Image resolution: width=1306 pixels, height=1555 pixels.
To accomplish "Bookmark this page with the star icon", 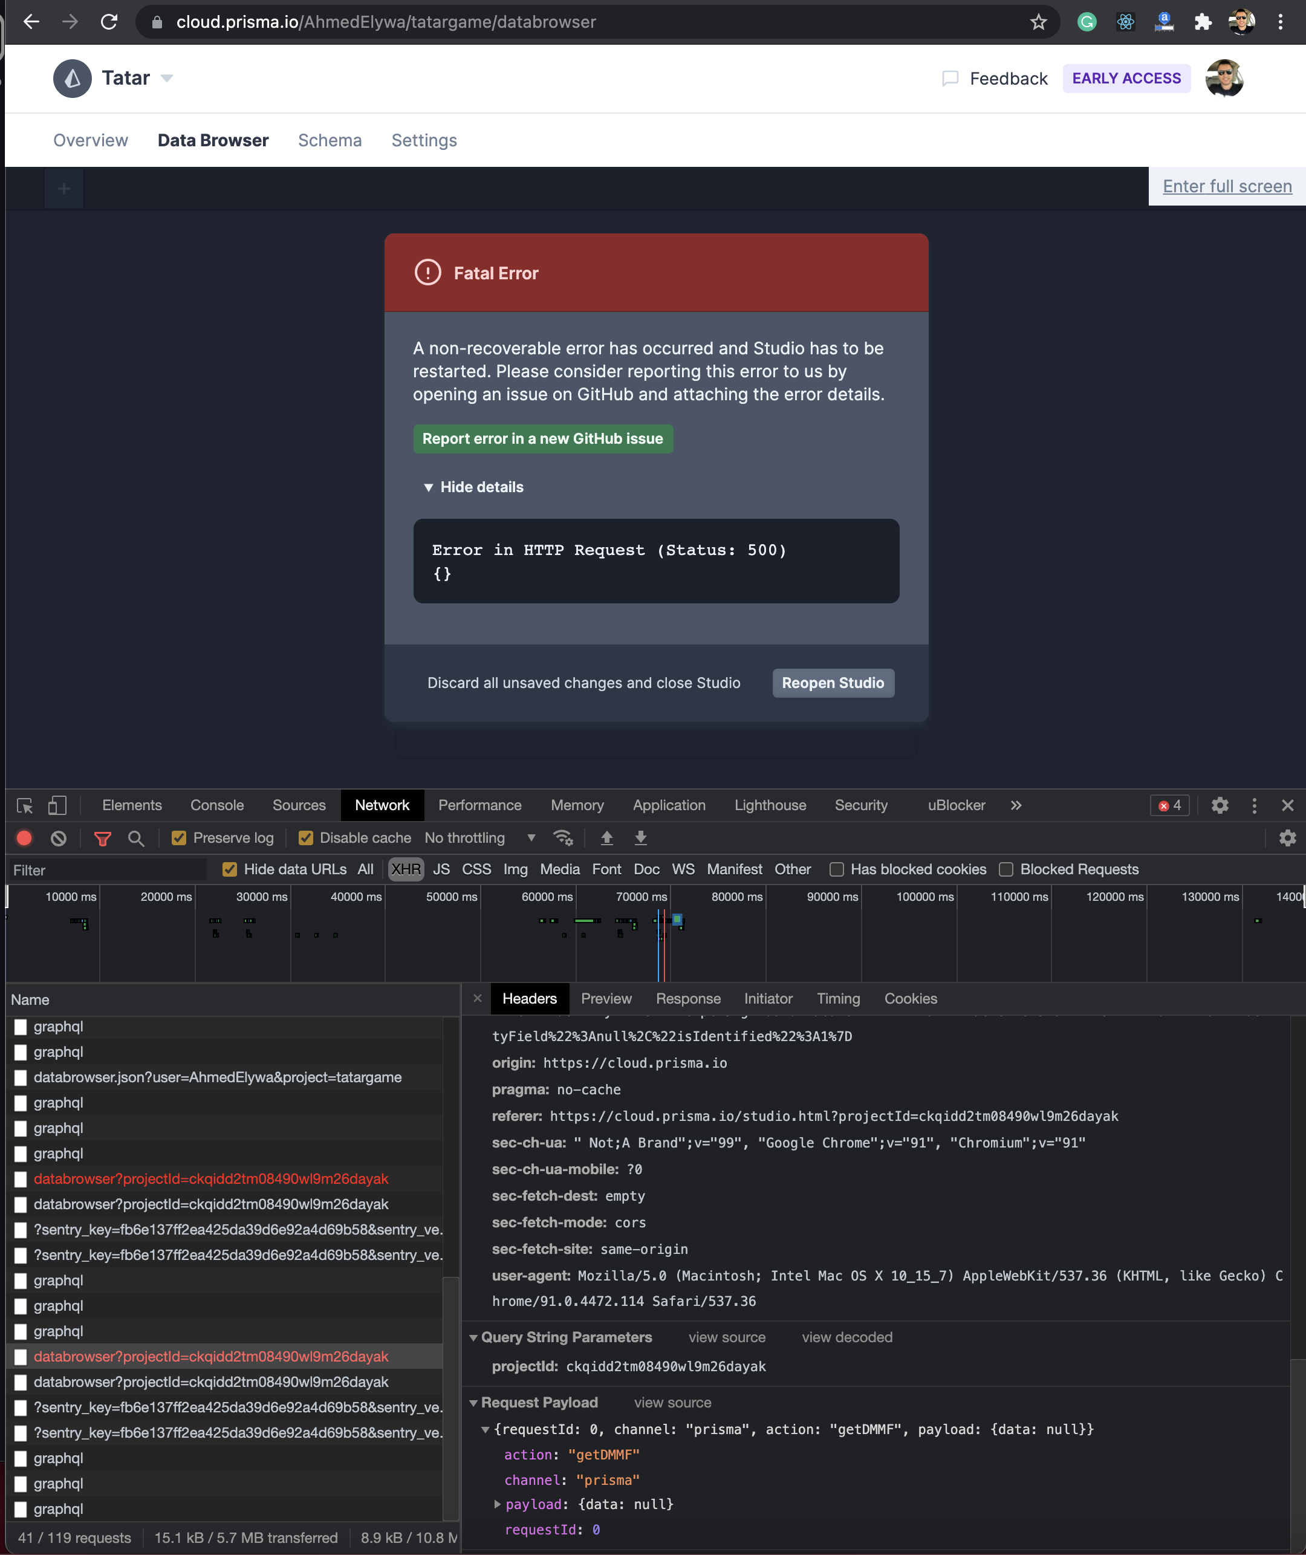I will [x=1038, y=22].
